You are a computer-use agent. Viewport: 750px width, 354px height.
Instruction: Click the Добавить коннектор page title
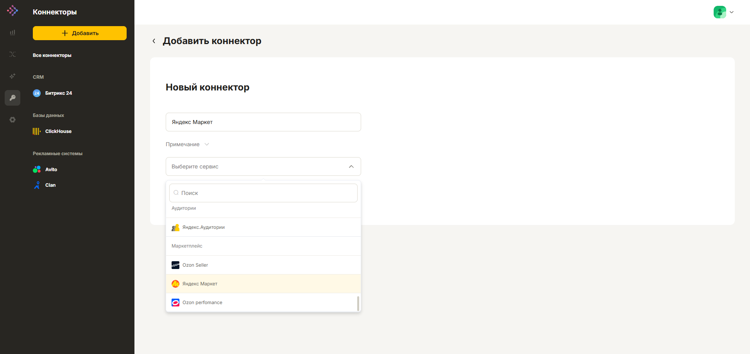(212, 41)
